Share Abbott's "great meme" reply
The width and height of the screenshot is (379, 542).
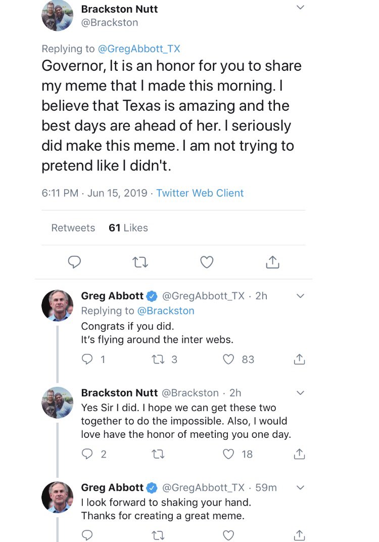(x=299, y=535)
